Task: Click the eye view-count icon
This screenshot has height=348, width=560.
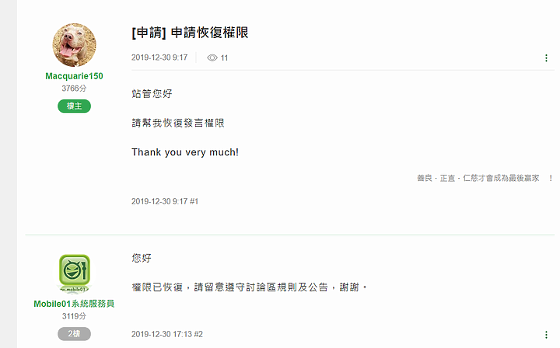Action: [212, 57]
